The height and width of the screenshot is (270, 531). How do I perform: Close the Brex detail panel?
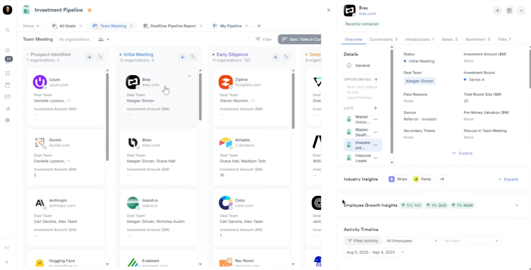(329, 10)
